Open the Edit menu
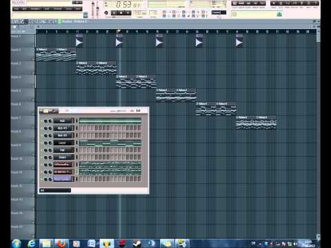This screenshot has height=248, width=331. [25, 9]
